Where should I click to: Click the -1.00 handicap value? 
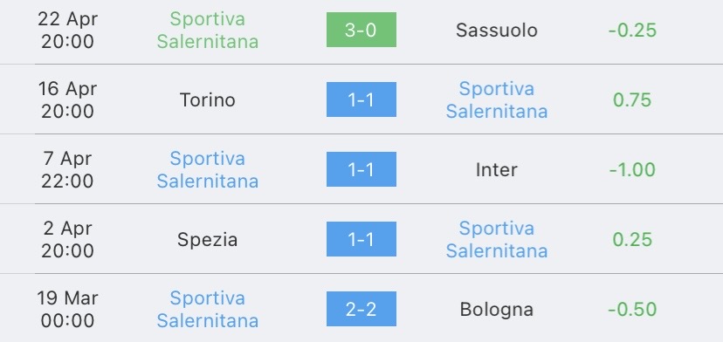(632, 169)
